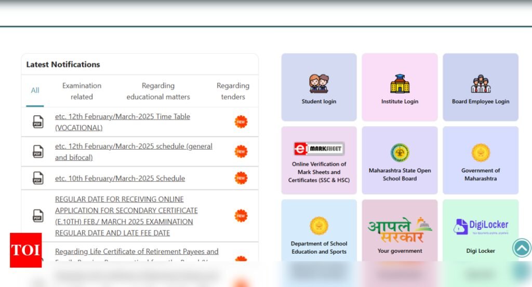Open Regarding educational matters tab
The image size is (532, 287).
click(x=158, y=91)
